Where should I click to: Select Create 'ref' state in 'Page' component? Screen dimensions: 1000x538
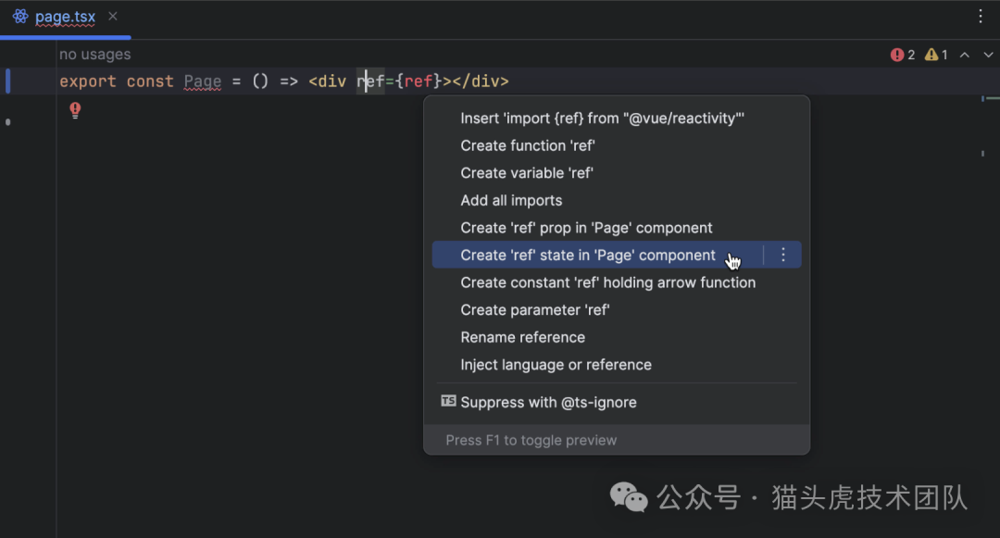[x=588, y=255]
